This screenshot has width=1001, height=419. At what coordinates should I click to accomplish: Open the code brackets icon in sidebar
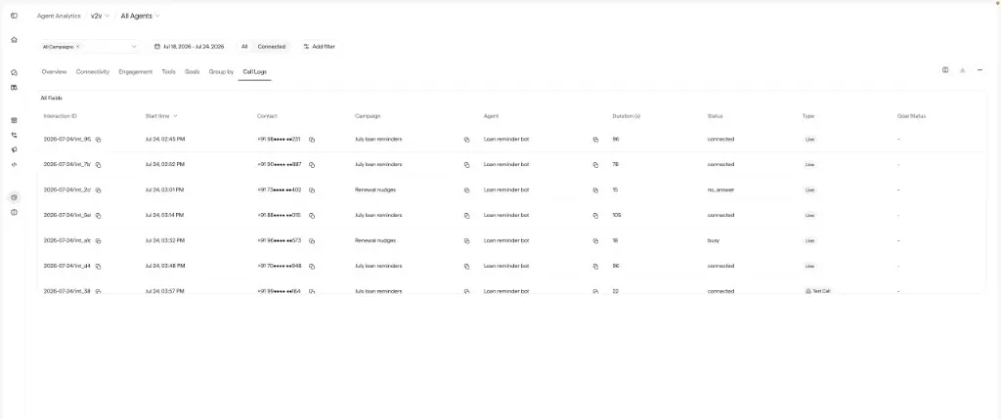pos(14,164)
